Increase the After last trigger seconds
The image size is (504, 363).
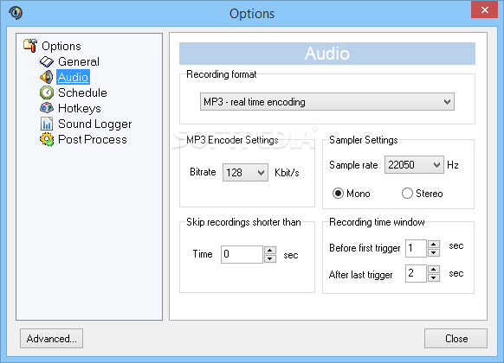[434, 270]
